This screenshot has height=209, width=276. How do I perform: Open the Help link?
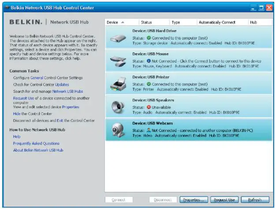(x=17, y=136)
